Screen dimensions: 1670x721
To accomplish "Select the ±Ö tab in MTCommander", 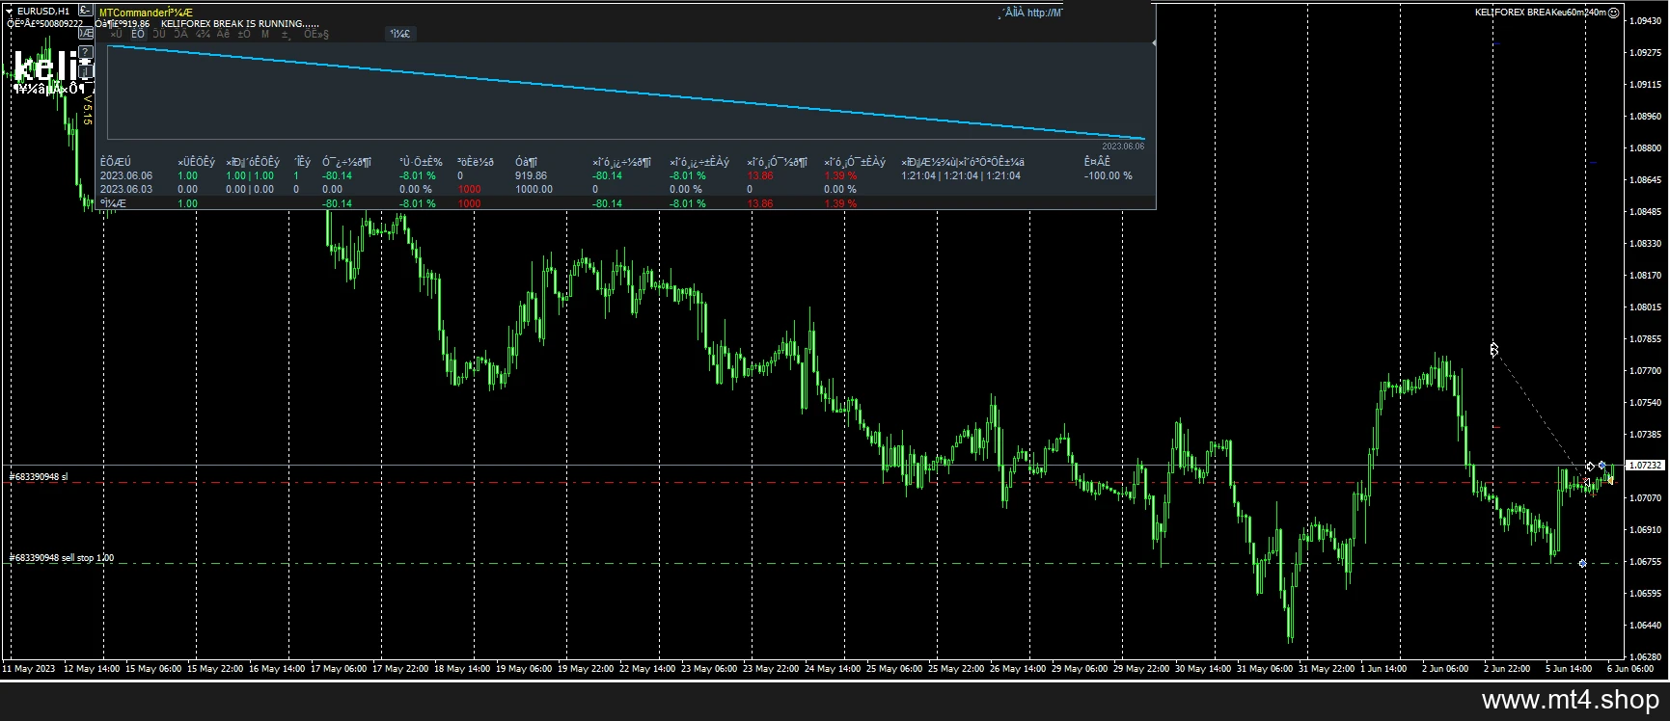I will 244,34.
